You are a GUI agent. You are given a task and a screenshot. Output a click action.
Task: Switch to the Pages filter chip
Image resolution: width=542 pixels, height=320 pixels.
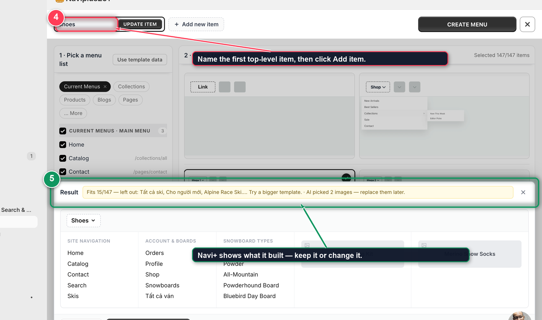(x=130, y=100)
